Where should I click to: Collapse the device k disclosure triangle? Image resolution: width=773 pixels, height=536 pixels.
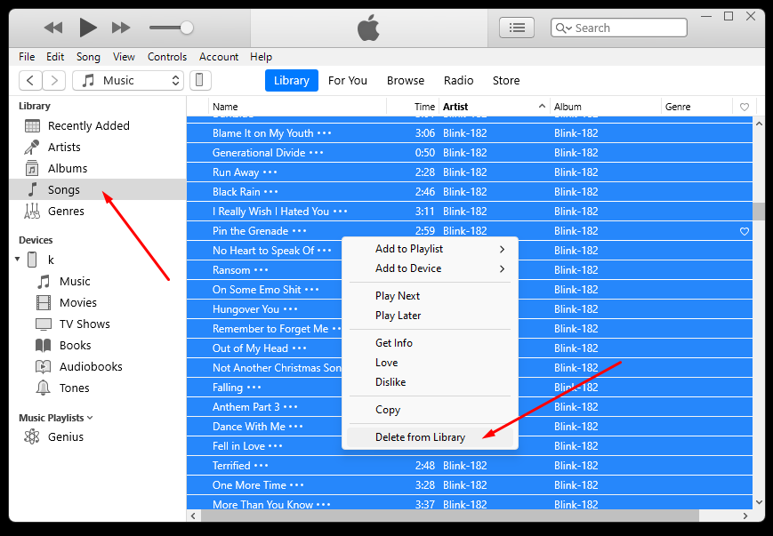click(17, 260)
